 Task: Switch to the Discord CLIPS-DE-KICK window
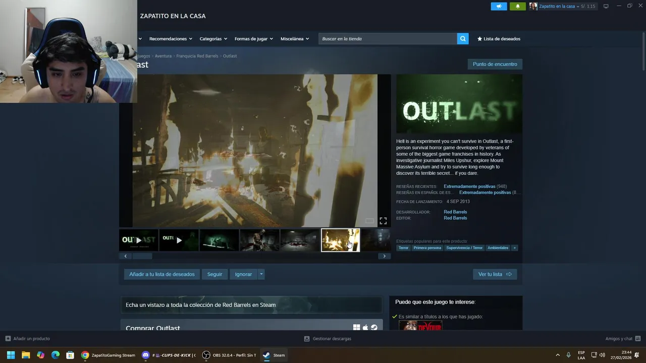pyautogui.click(x=169, y=355)
